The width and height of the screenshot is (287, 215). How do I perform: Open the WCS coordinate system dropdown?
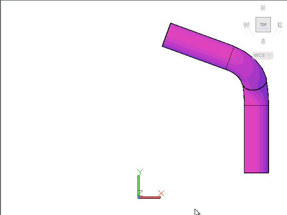(x=263, y=55)
